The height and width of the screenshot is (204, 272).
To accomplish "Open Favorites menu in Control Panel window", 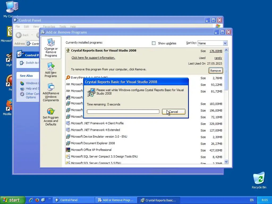I will point(49,27).
